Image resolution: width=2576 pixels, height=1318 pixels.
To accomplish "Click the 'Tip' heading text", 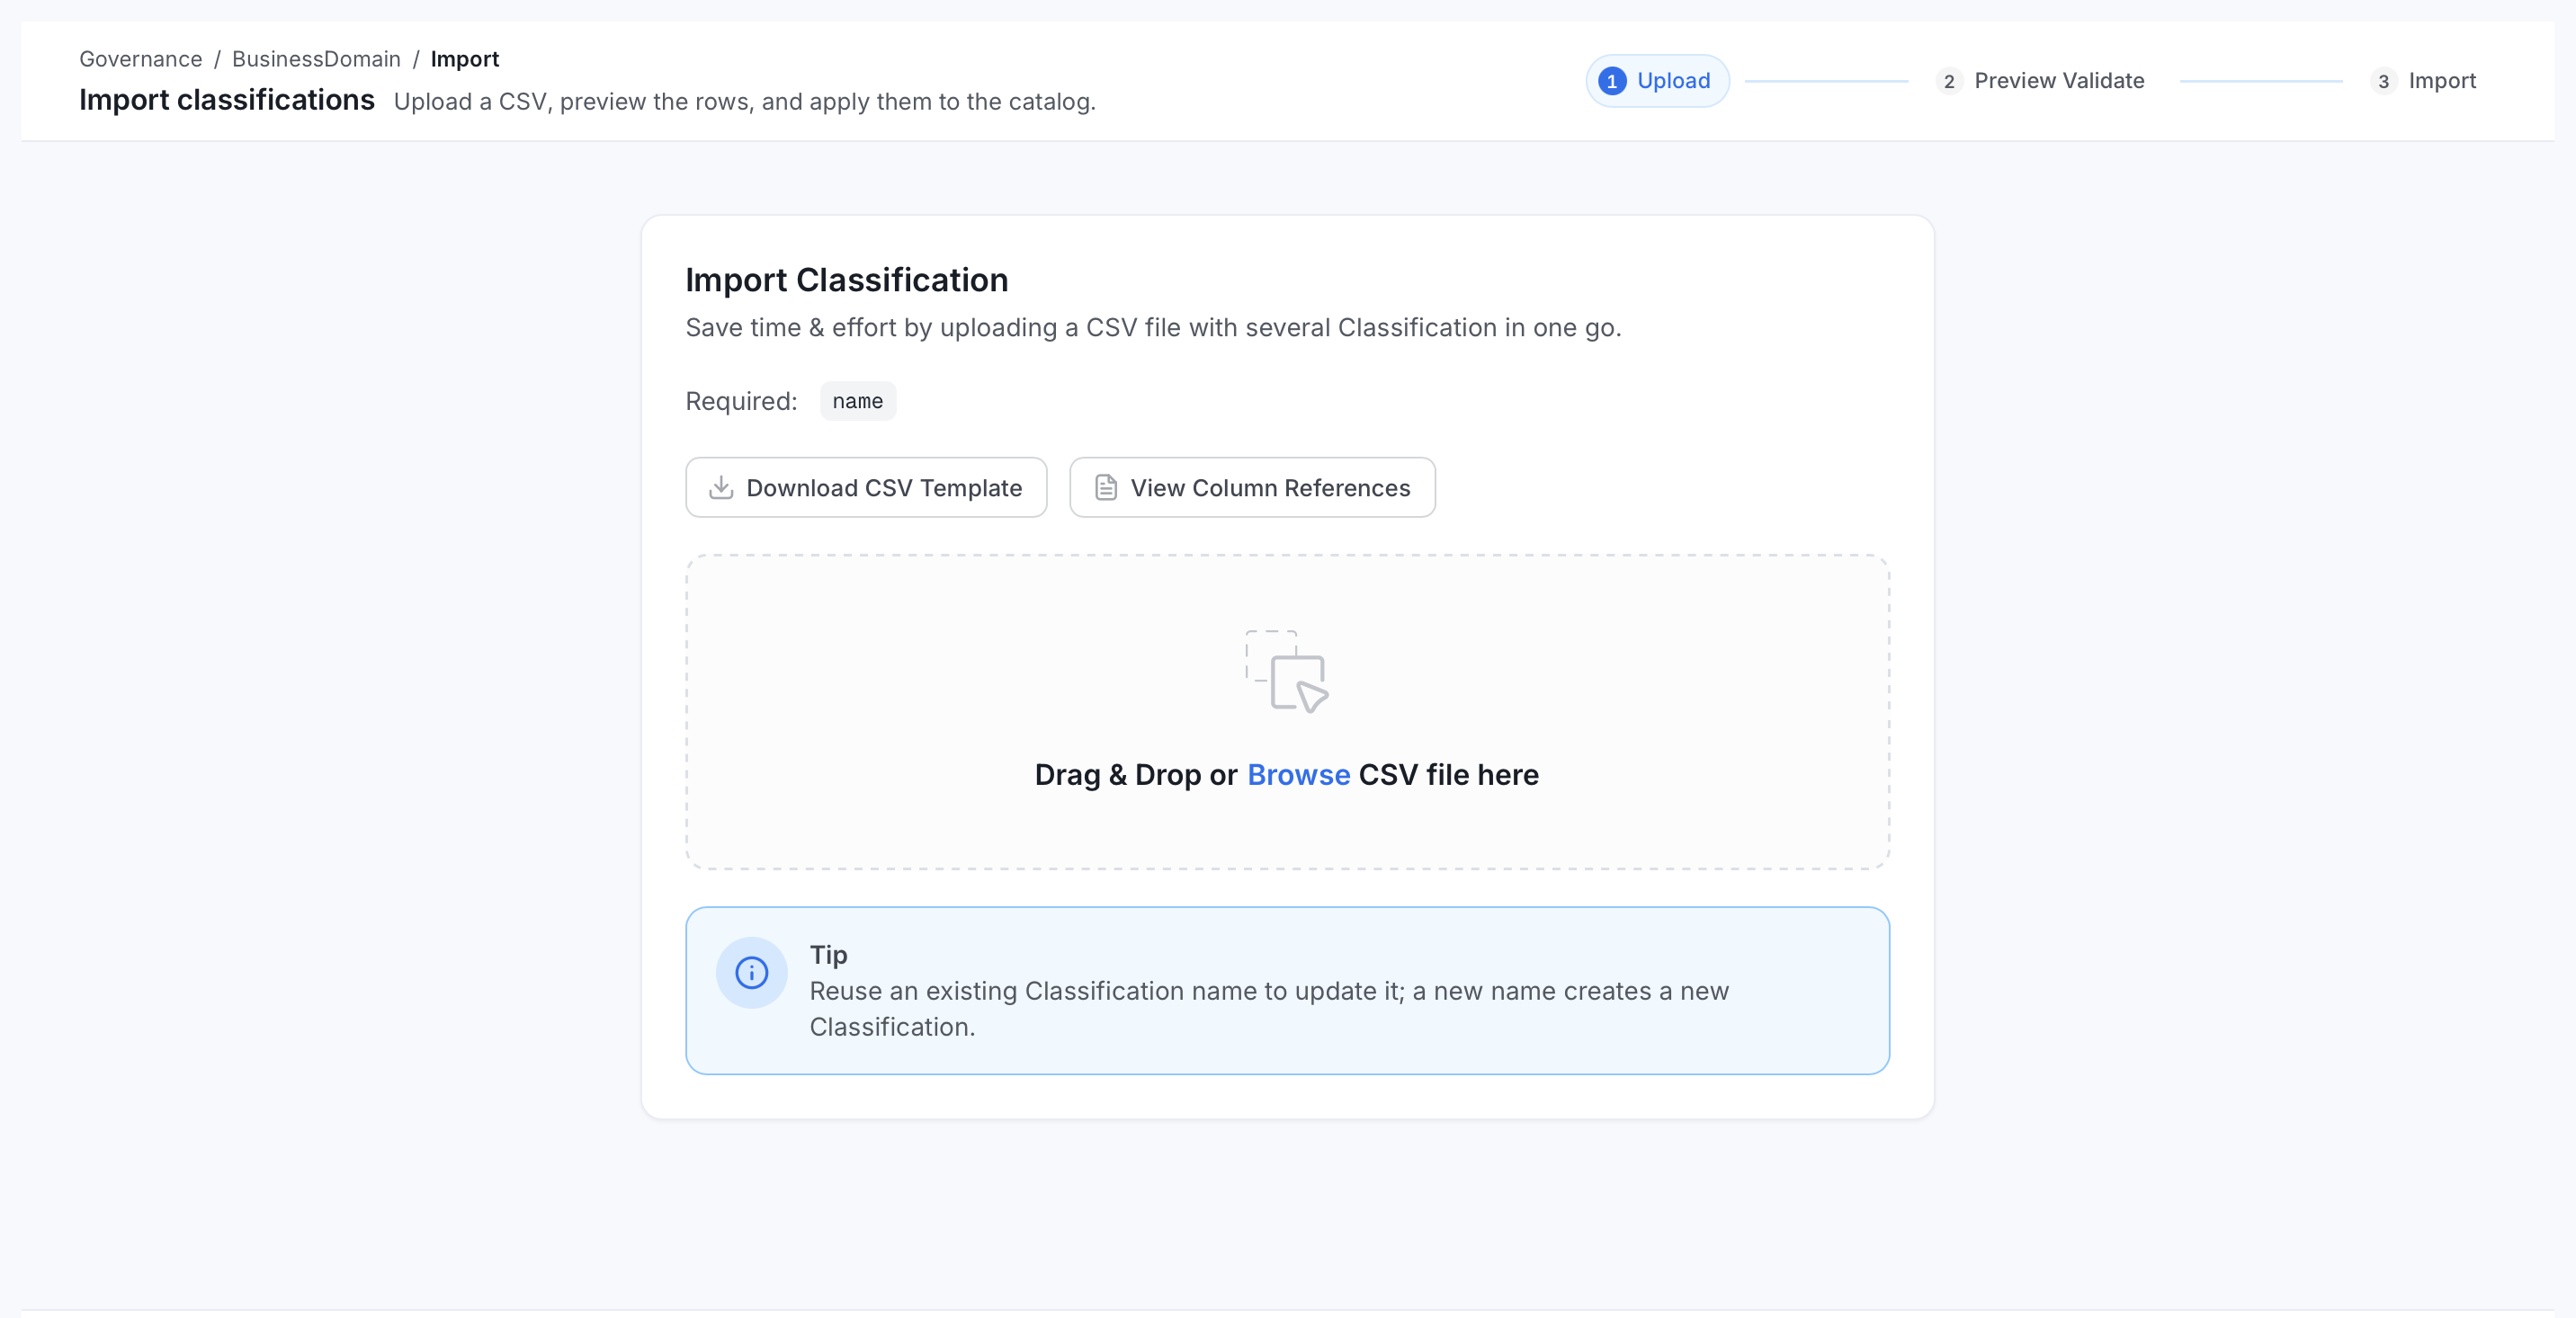I will click(x=828, y=954).
